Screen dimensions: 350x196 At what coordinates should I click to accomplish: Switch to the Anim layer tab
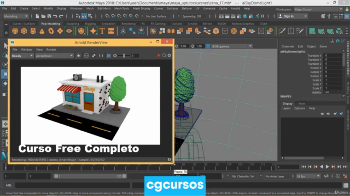(301, 103)
